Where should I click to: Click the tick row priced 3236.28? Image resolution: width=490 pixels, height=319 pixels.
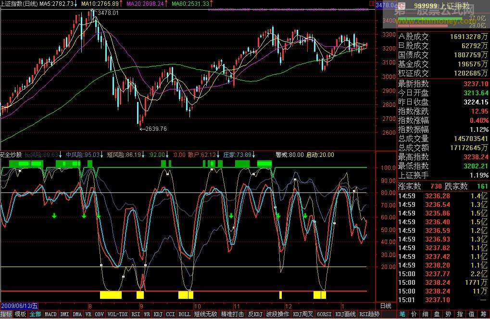point(442,196)
